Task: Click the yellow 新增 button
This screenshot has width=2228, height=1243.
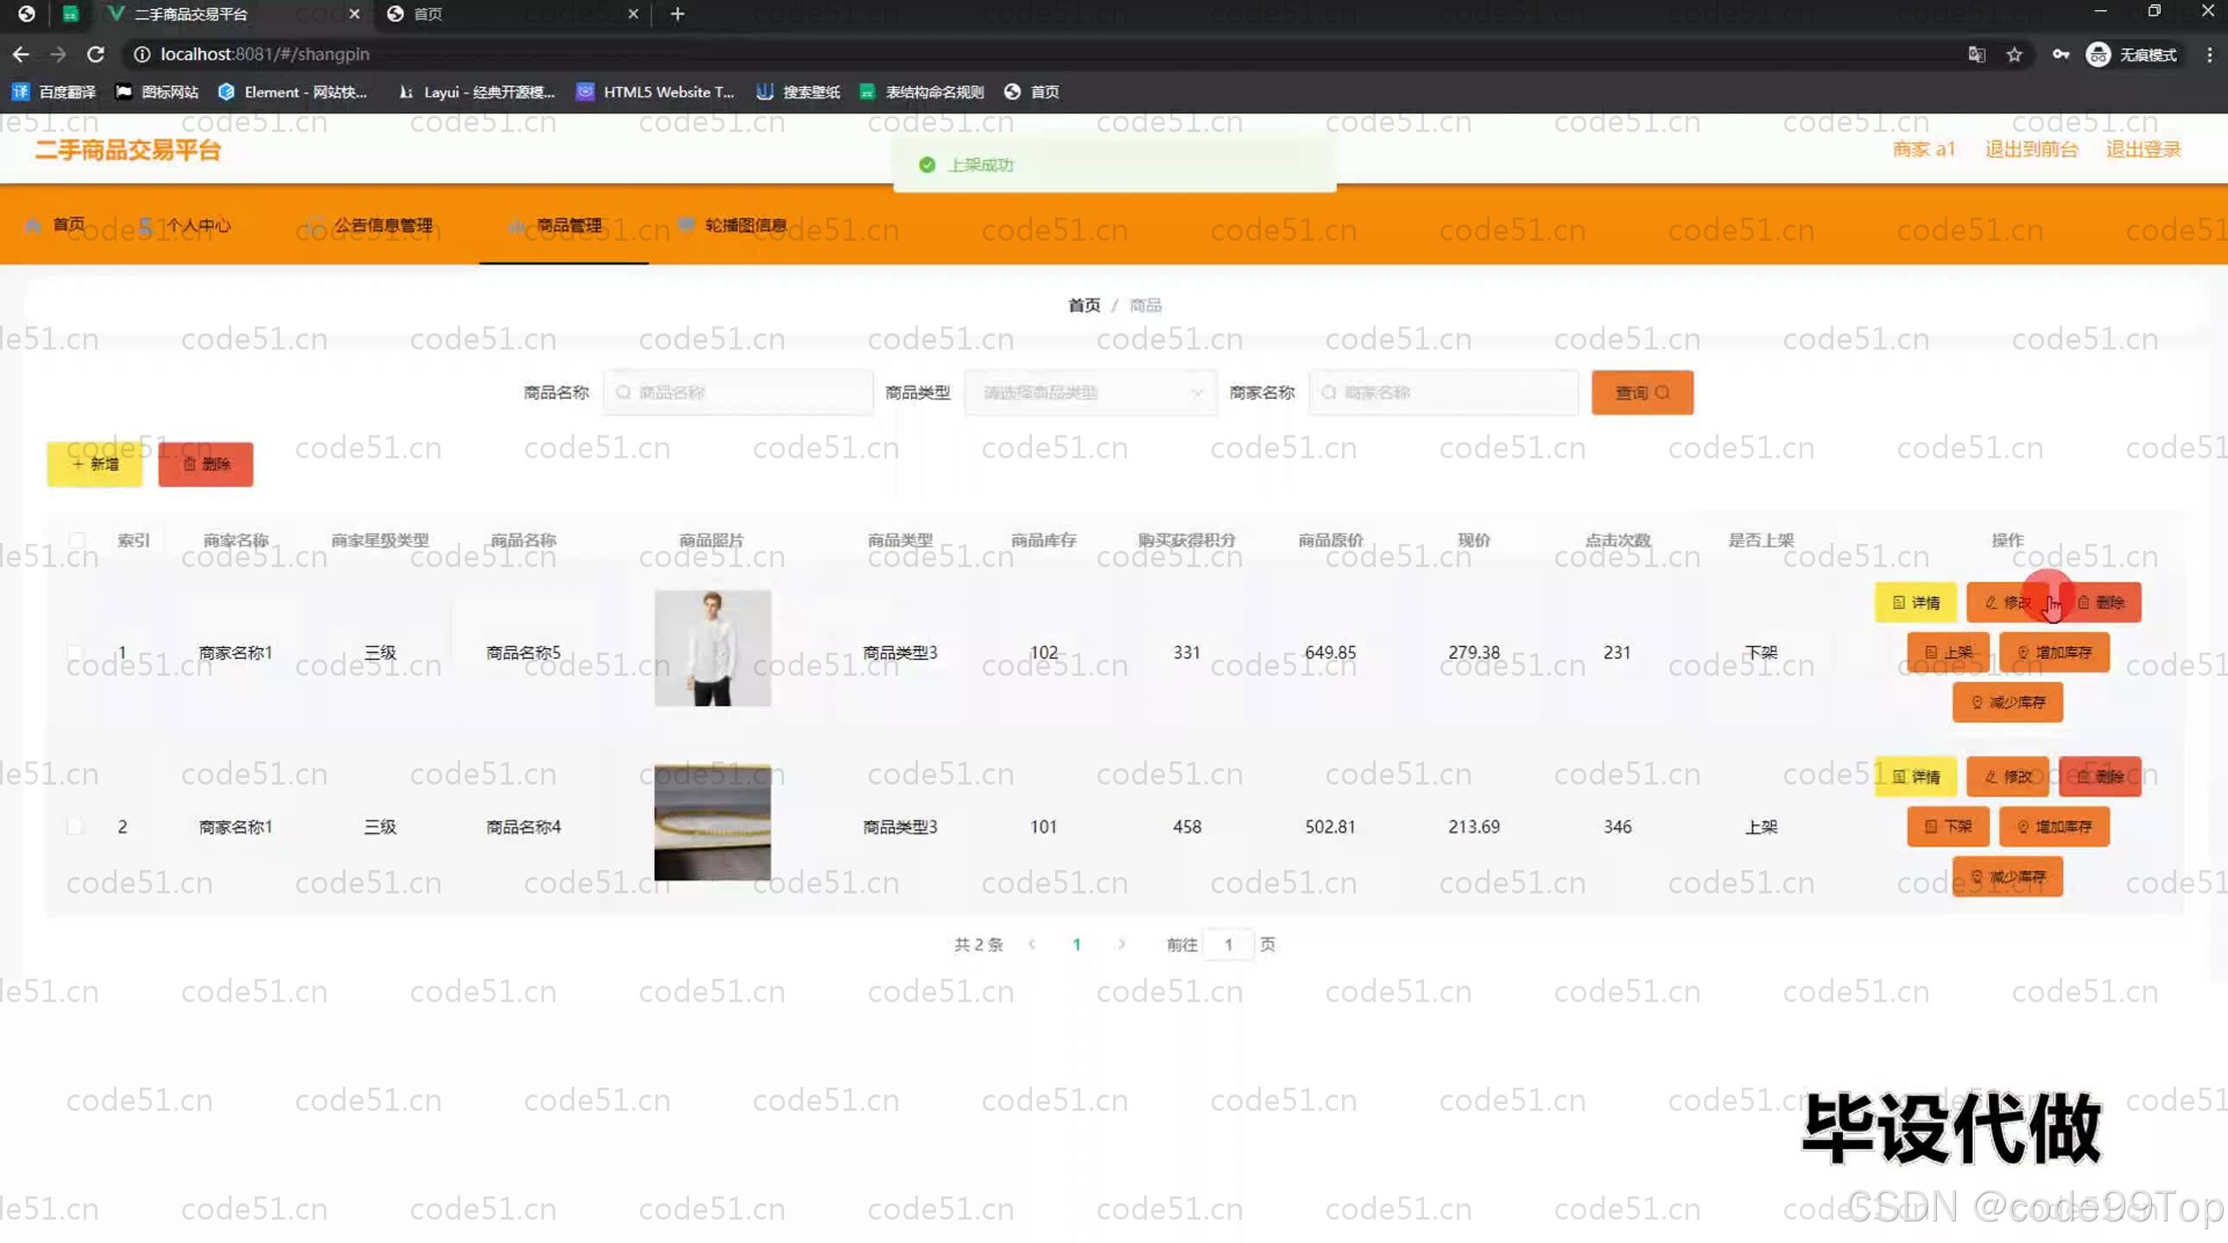Action: click(94, 464)
